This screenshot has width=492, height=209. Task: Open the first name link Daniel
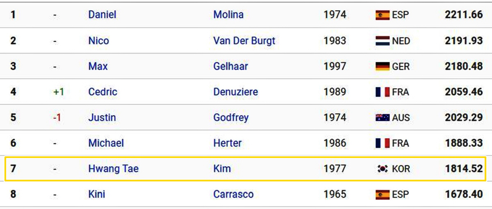coord(102,15)
